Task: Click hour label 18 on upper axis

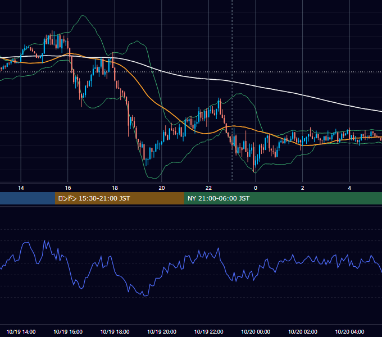Action: 115,188
